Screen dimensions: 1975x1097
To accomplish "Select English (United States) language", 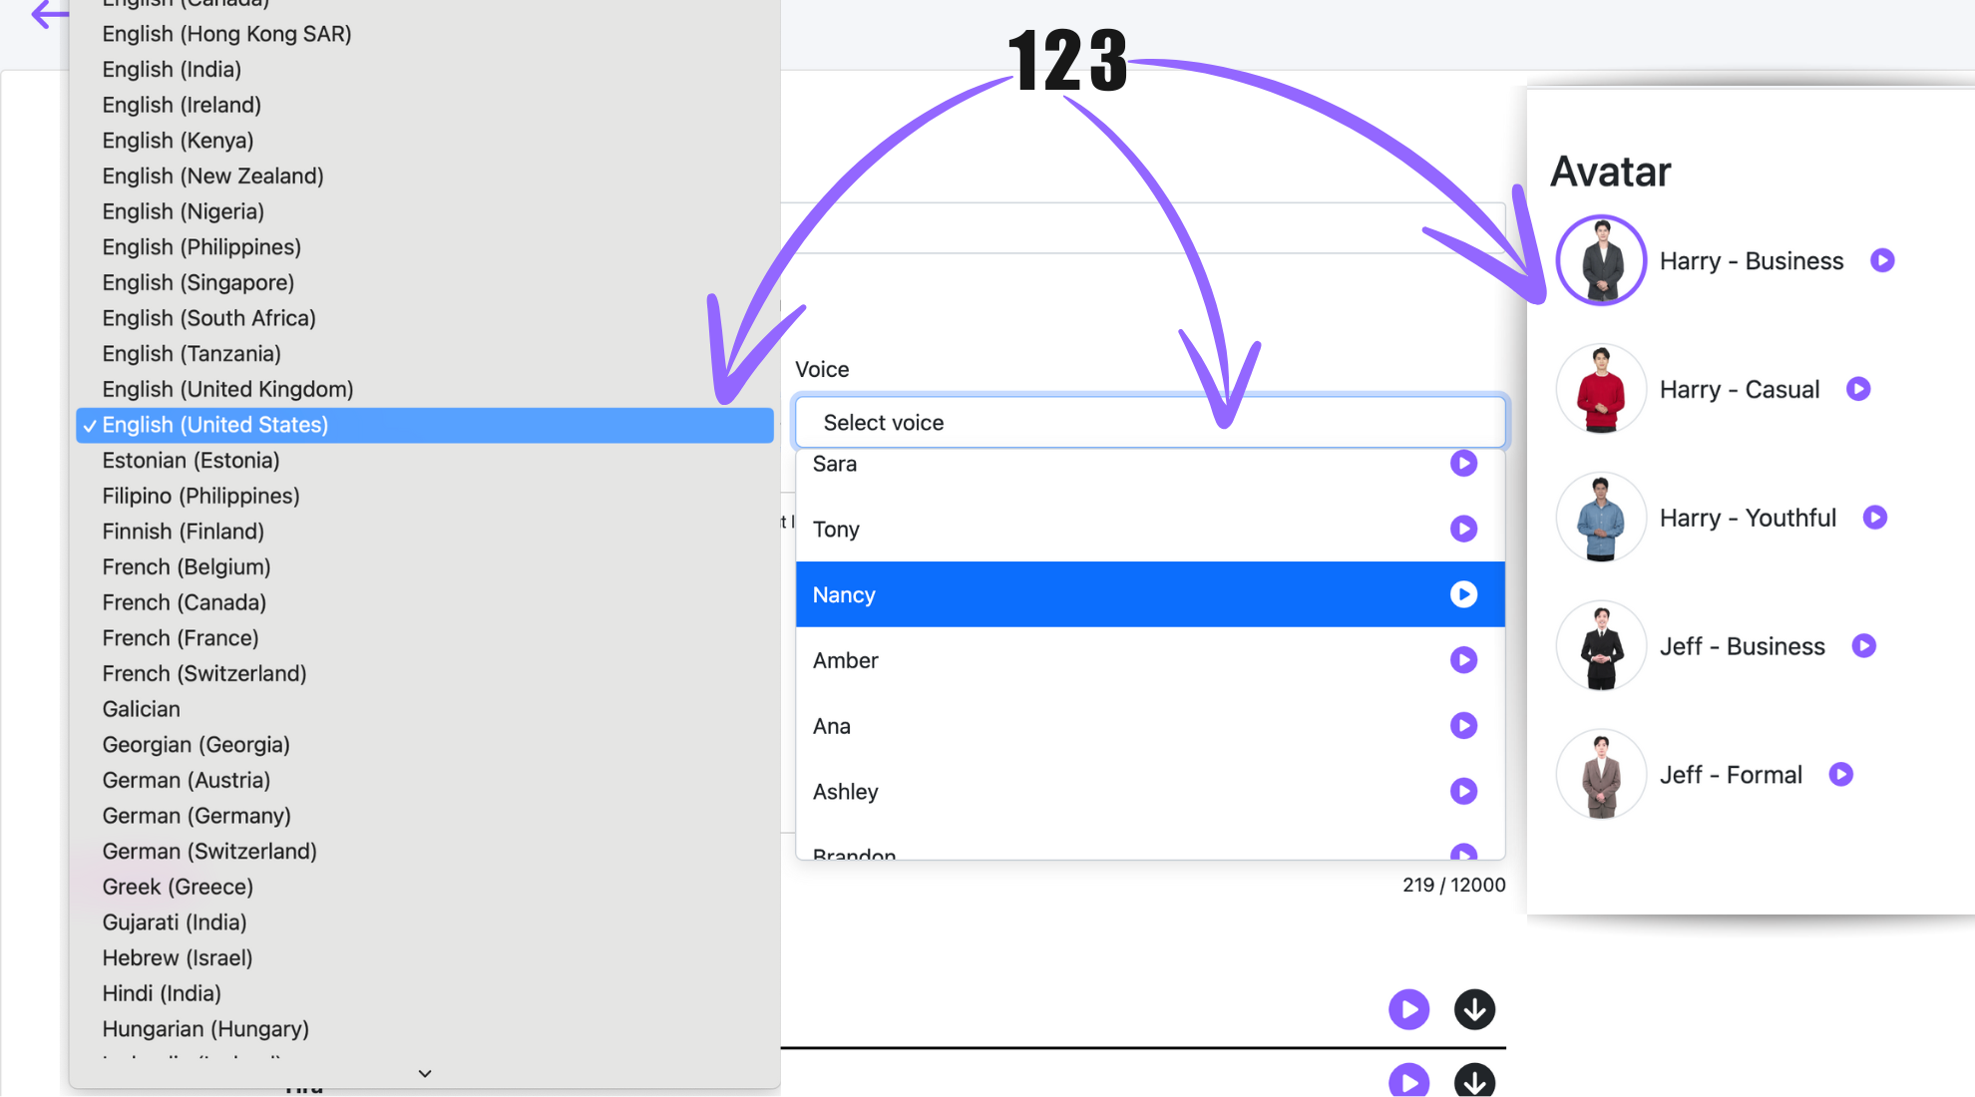I will [x=214, y=424].
